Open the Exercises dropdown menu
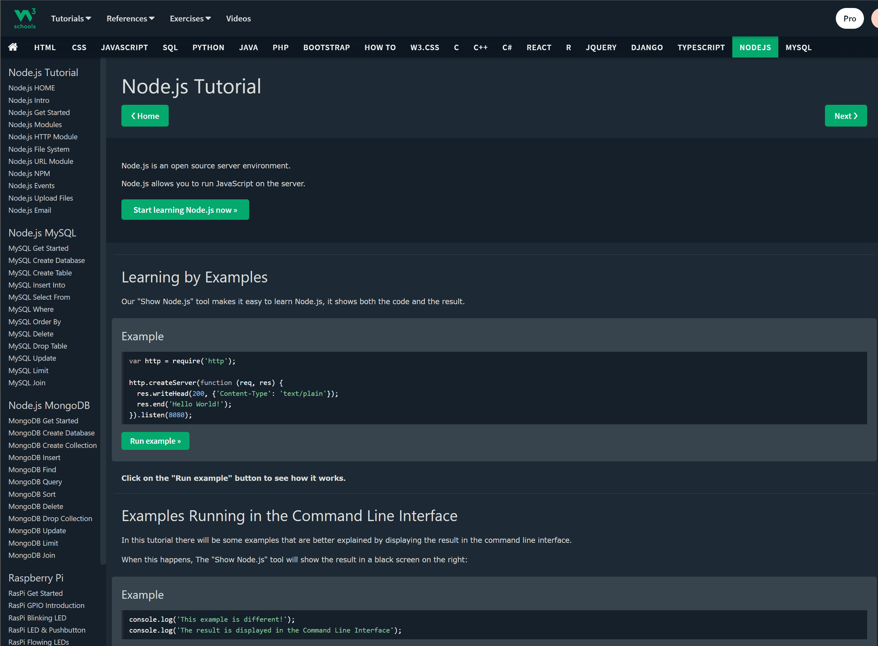Screen dimensions: 878x646 point(190,19)
